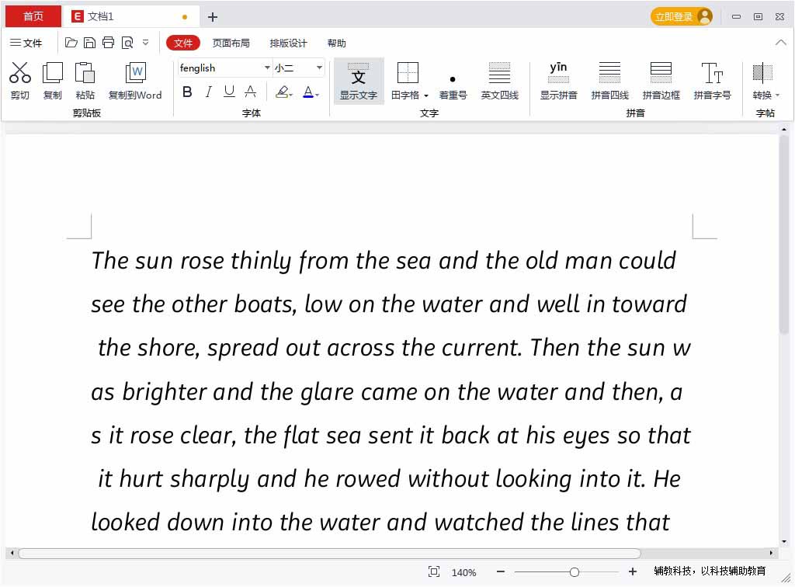Click the zoom out minus button
795x587 pixels.
tap(501, 571)
